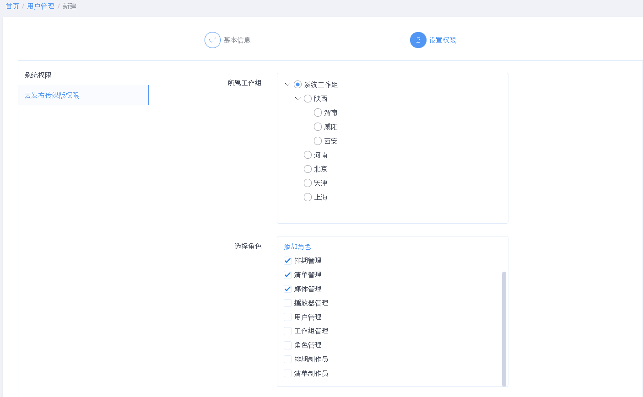Viewport: 643px width, 397px height.
Task: Click the 所属工作组 field label
Action: pos(244,83)
